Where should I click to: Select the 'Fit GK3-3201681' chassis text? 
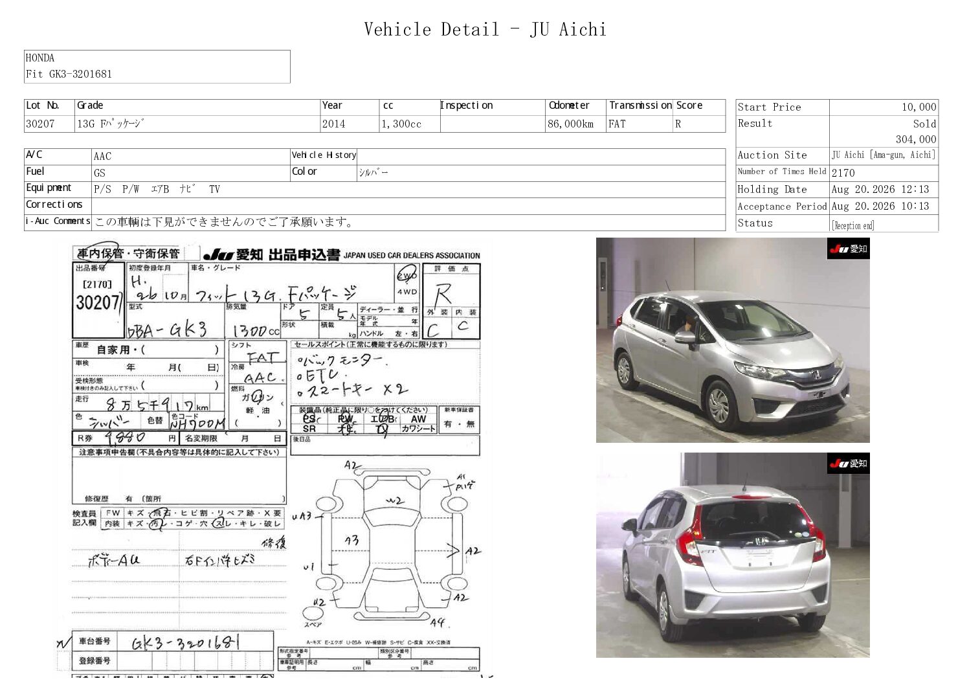click(69, 74)
